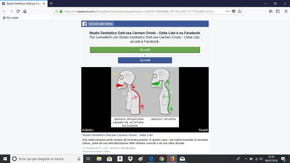
Task: Open a new tab with the plus button
Action: point(51,3)
